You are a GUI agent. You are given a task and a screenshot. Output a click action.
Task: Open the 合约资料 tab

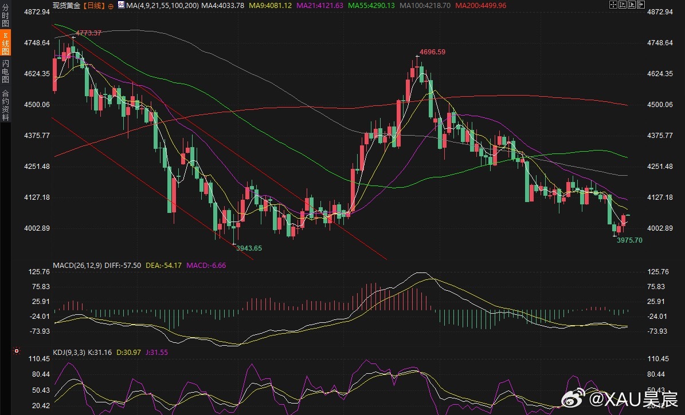click(5, 105)
